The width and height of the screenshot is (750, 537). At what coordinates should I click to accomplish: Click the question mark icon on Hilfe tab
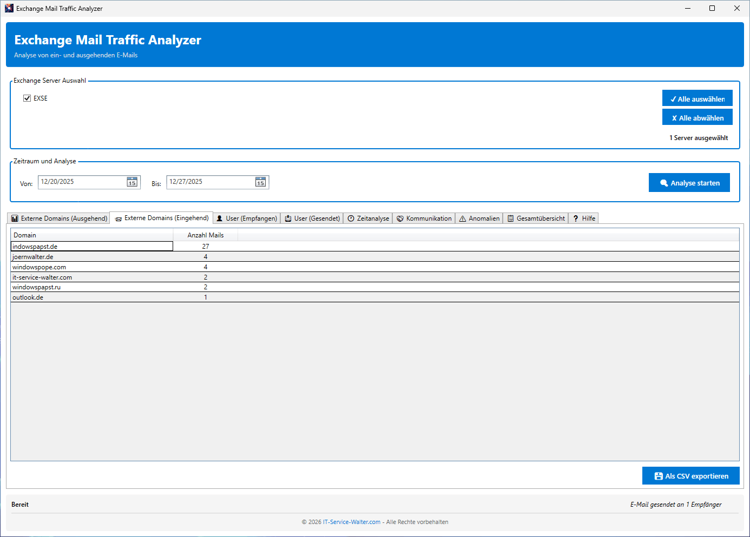pyautogui.click(x=576, y=218)
